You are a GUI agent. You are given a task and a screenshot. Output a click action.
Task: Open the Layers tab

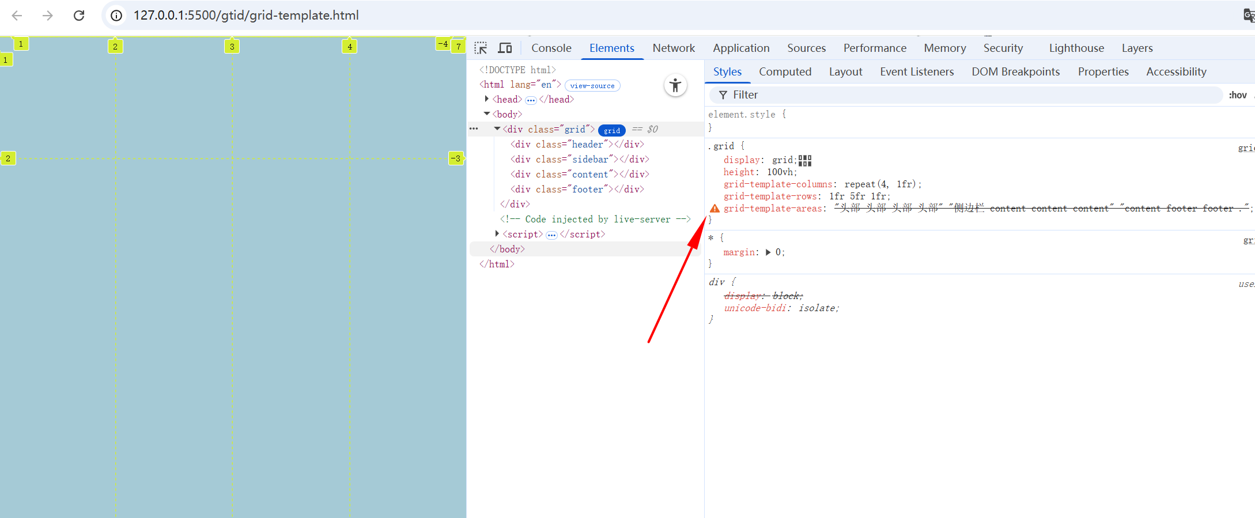click(x=1137, y=48)
